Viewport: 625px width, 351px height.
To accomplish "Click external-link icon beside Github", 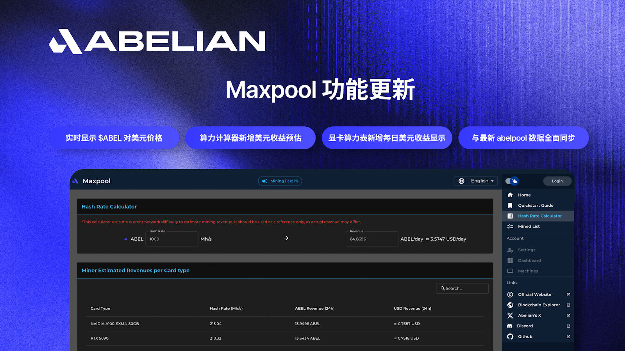I will point(568,337).
